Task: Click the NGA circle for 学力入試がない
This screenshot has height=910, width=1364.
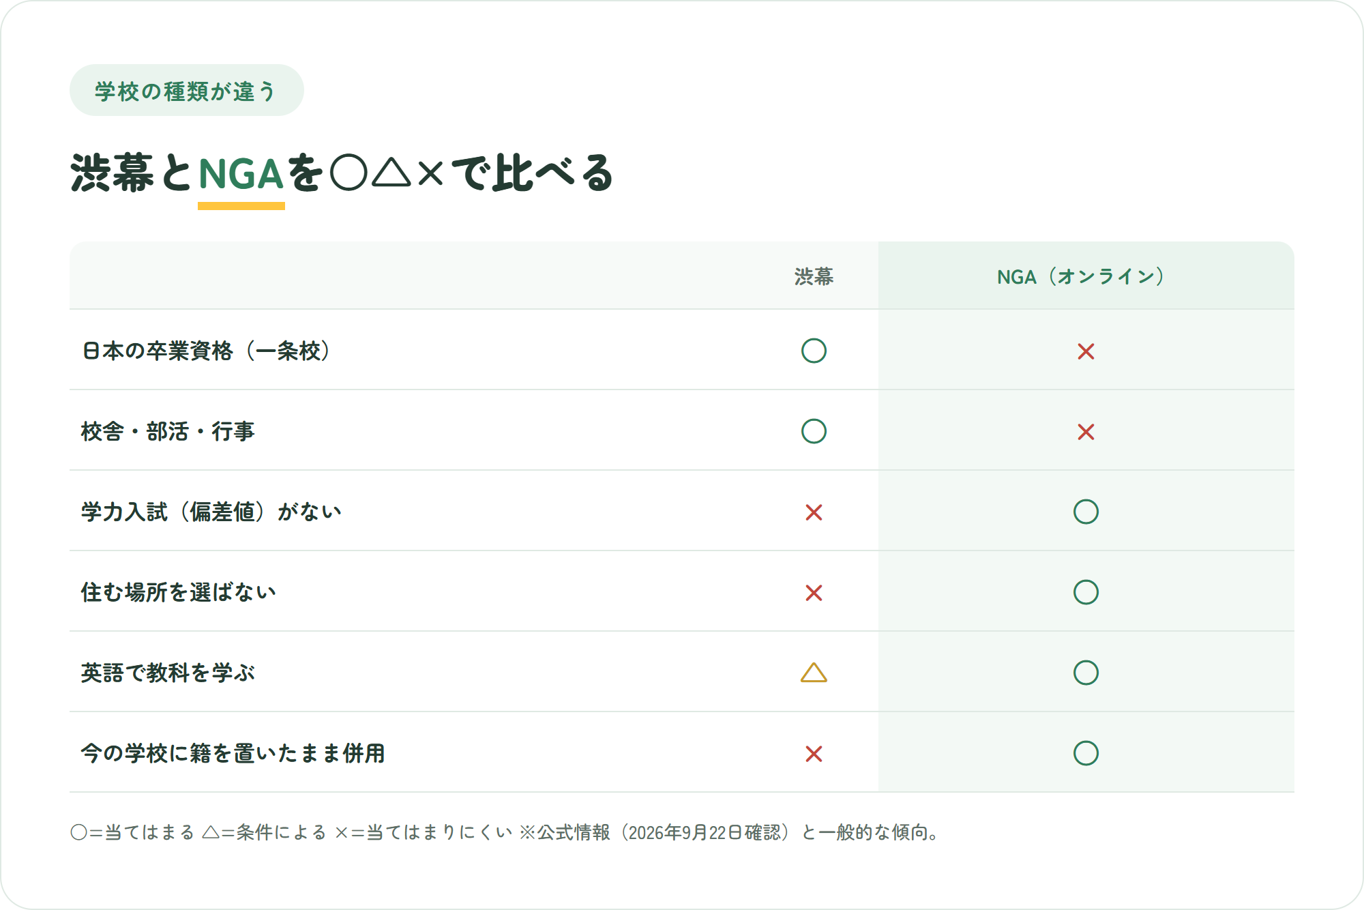Action: coord(1086,512)
